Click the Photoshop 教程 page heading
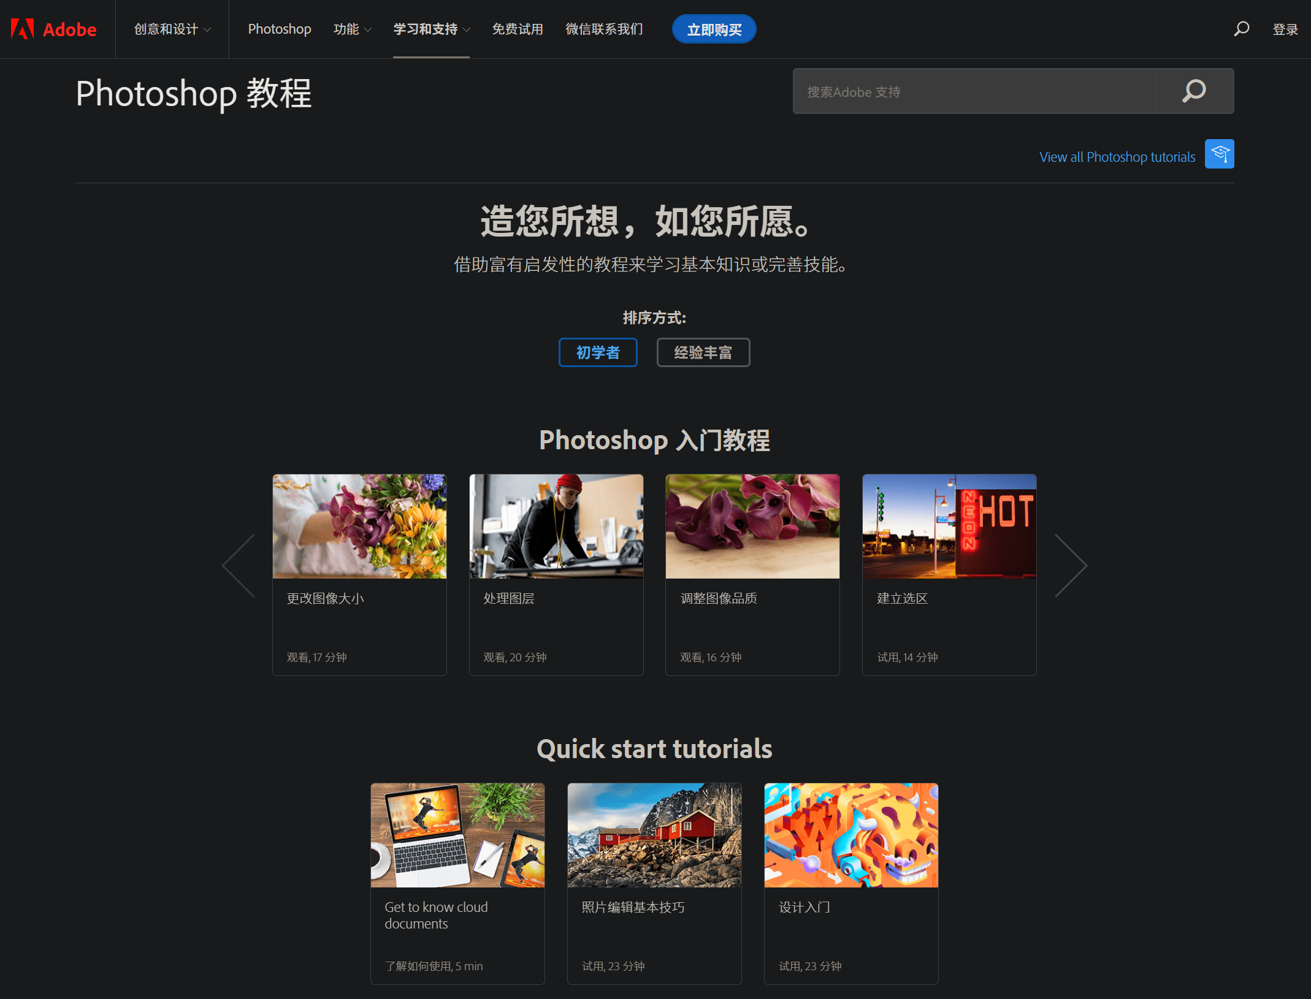 point(194,93)
